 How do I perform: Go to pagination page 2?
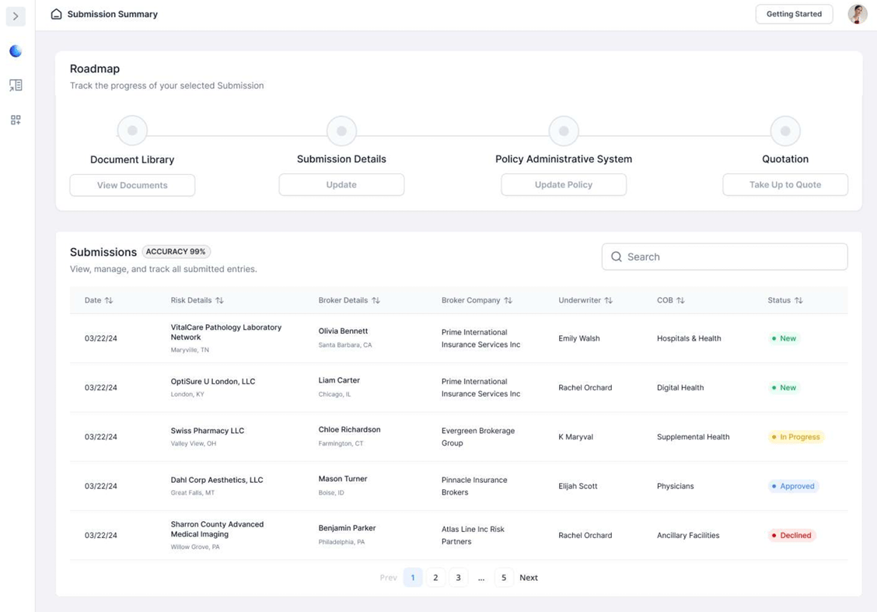click(435, 577)
